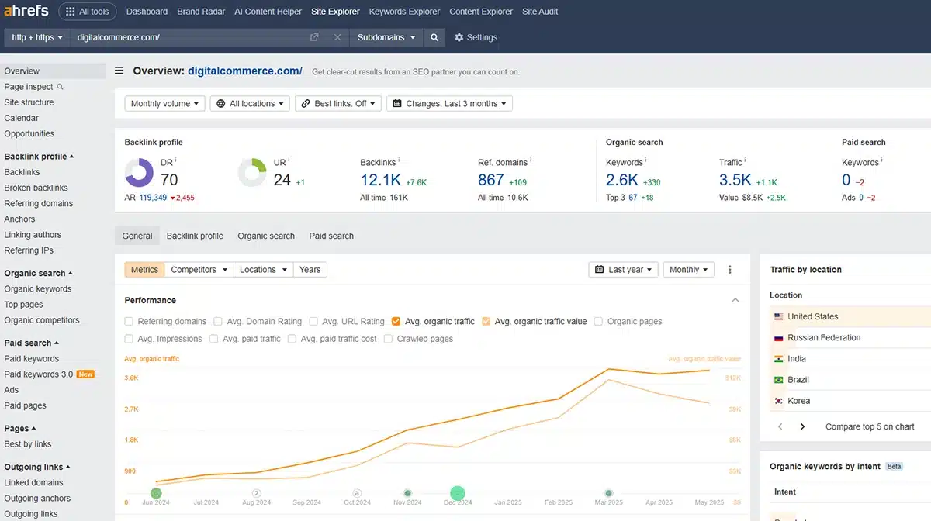931x521 pixels.
Task: Open the Best links: Off dropdown
Action: (x=338, y=104)
